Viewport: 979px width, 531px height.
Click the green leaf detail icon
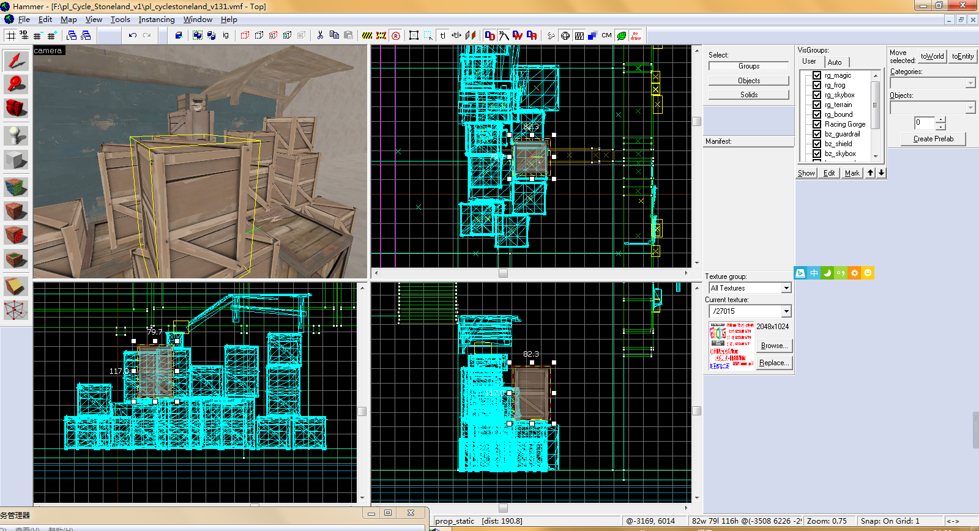tap(622, 35)
